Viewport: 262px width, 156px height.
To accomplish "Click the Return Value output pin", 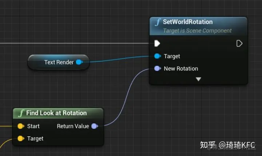I will point(95,126).
